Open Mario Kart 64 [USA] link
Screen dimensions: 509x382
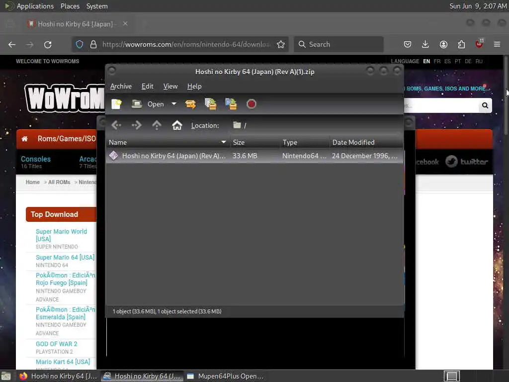click(63, 362)
